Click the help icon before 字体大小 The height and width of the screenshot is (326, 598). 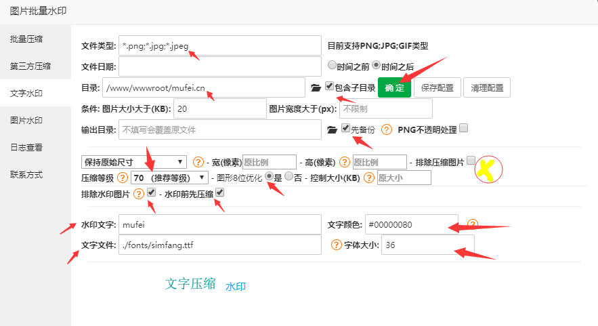335,246
